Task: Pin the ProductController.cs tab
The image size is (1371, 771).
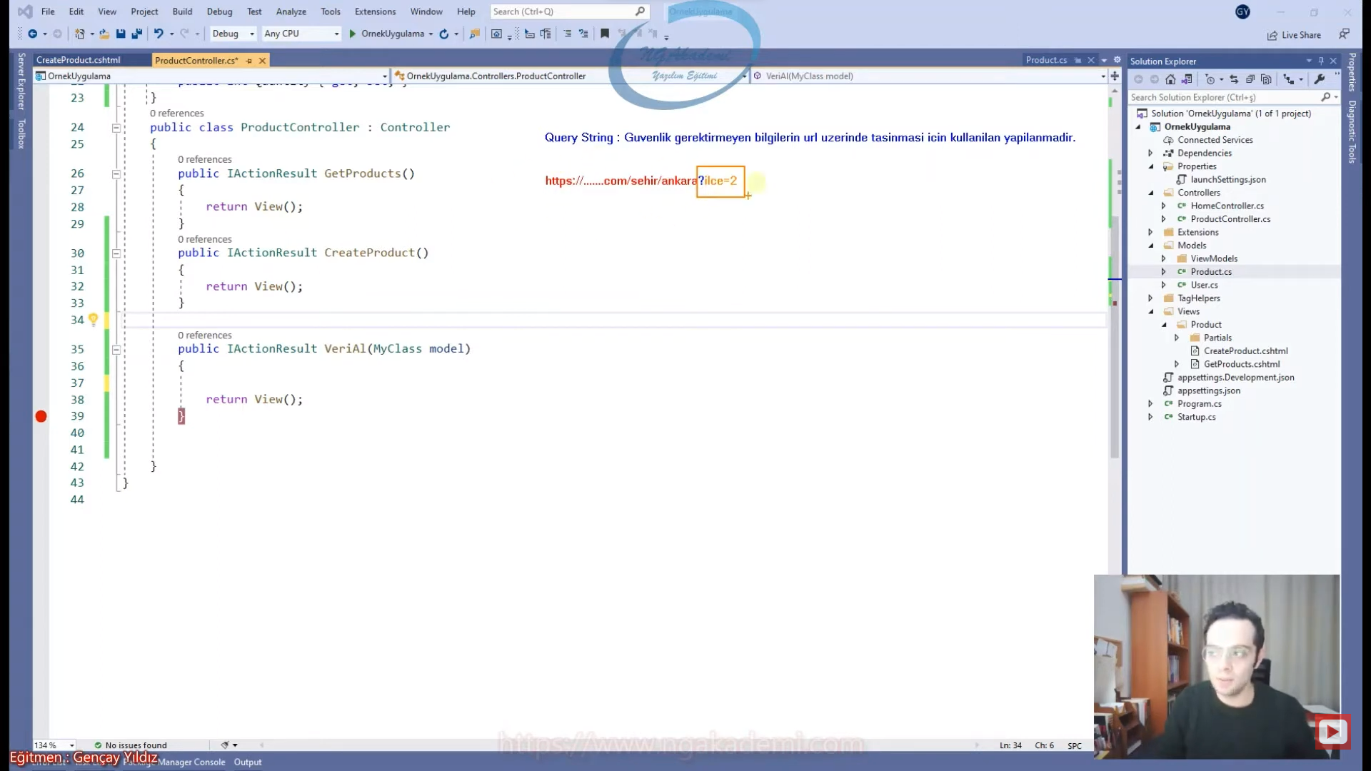Action: coord(249,61)
